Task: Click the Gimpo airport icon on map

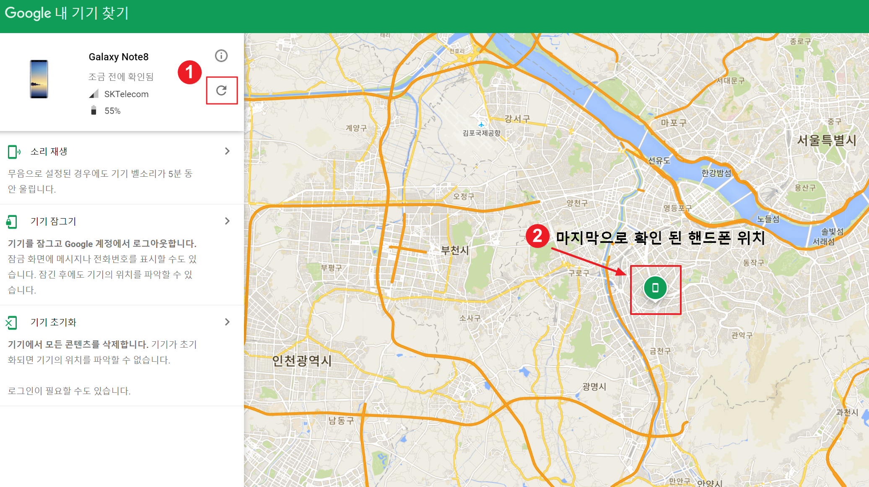Action: click(481, 125)
